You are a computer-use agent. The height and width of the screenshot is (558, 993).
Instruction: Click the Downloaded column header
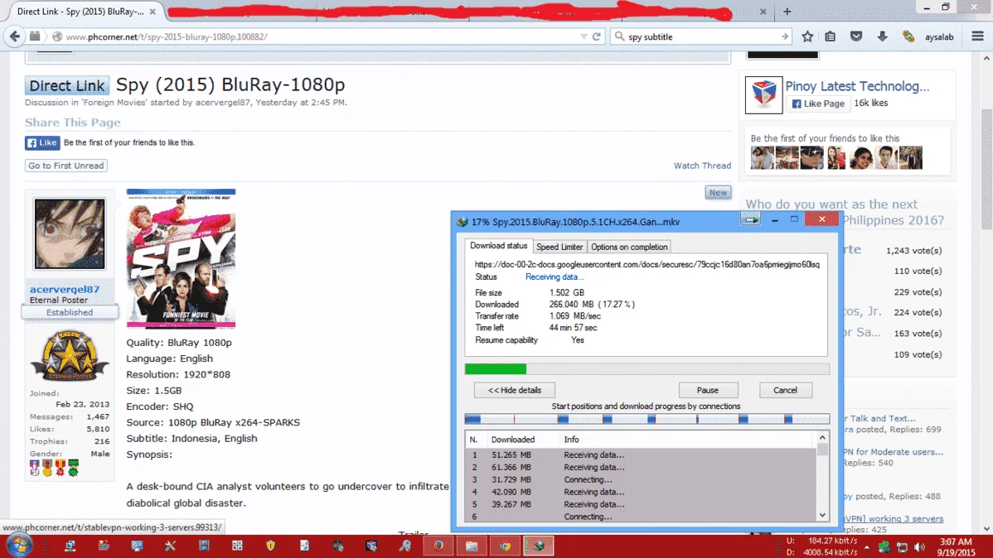tap(513, 439)
